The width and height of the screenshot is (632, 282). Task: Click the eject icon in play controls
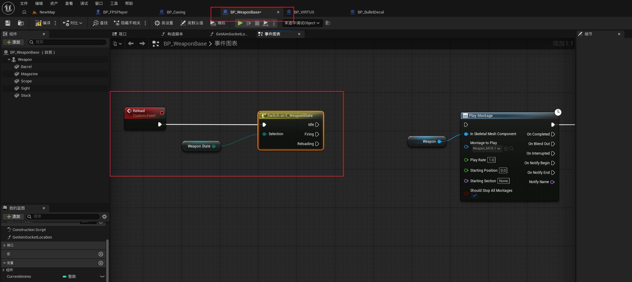(266, 23)
